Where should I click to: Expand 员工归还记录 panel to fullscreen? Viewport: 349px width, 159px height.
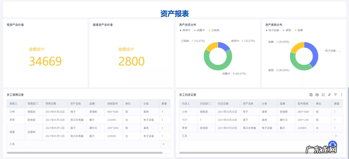pos(323,95)
